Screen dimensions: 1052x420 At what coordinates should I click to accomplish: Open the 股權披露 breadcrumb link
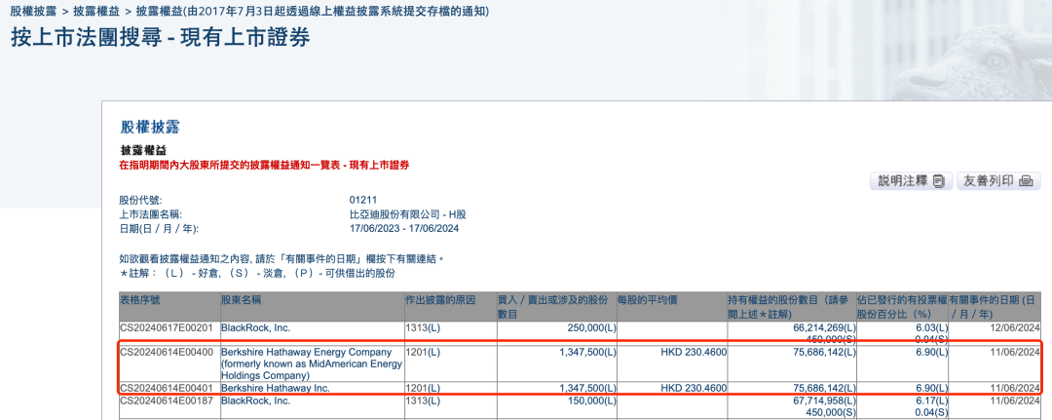(x=33, y=12)
